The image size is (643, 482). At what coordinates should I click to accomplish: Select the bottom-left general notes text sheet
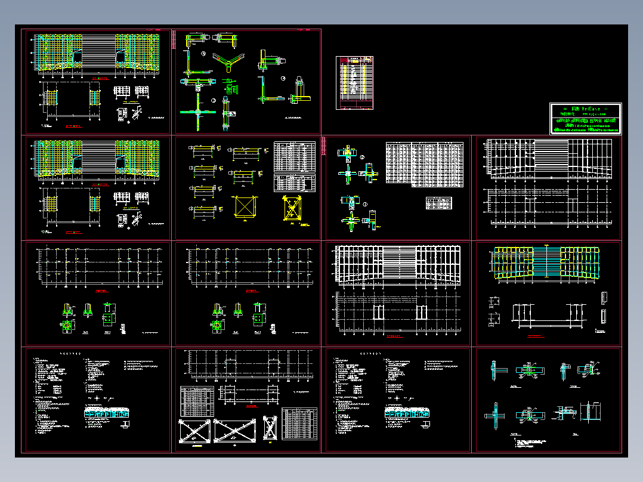[x=98, y=400]
